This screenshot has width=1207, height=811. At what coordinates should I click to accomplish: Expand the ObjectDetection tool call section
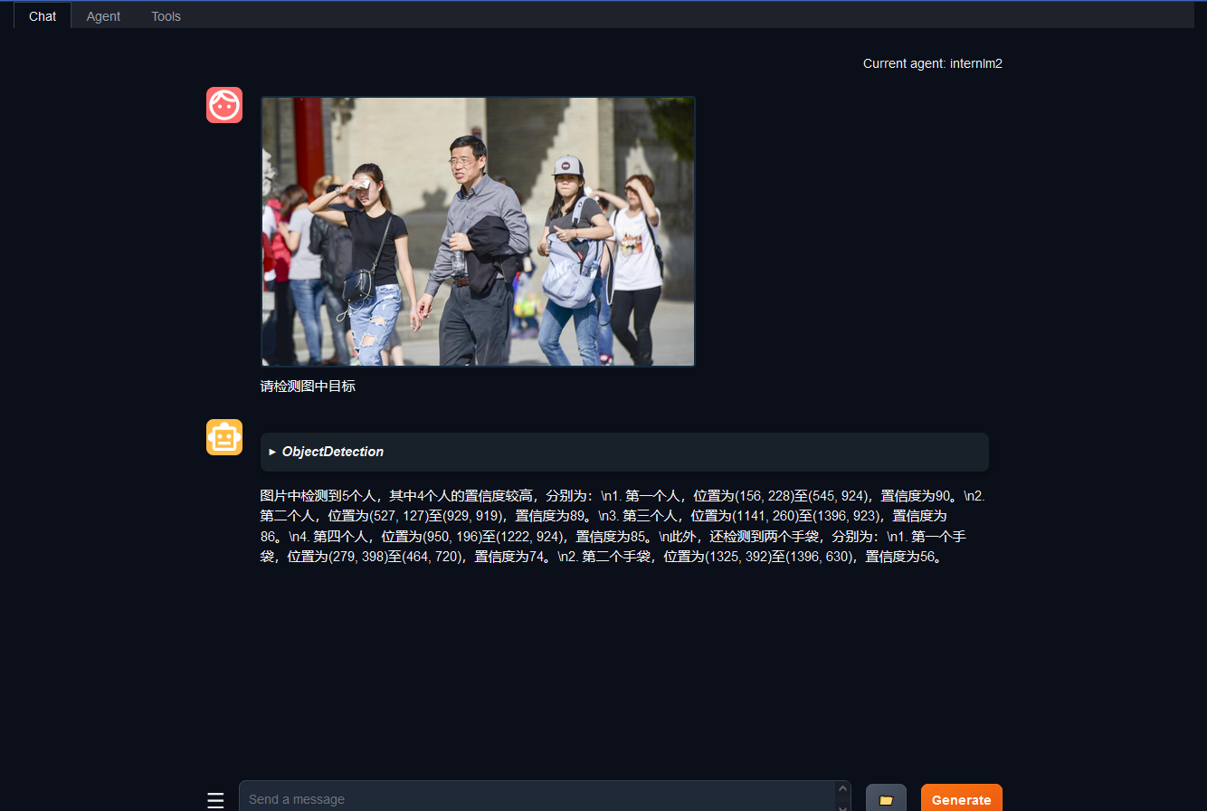point(624,452)
